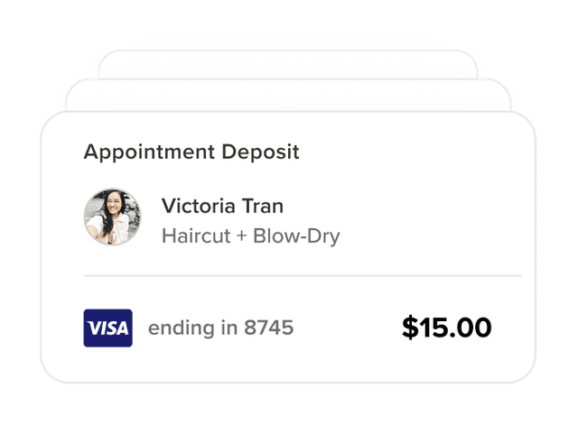Click the 8745 card digits
The width and height of the screenshot is (578, 425).
coord(269,327)
